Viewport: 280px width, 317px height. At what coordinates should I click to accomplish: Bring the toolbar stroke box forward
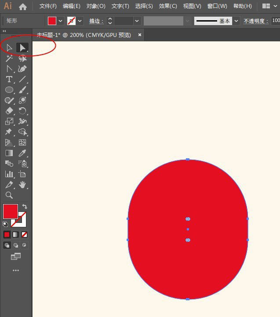22,222
